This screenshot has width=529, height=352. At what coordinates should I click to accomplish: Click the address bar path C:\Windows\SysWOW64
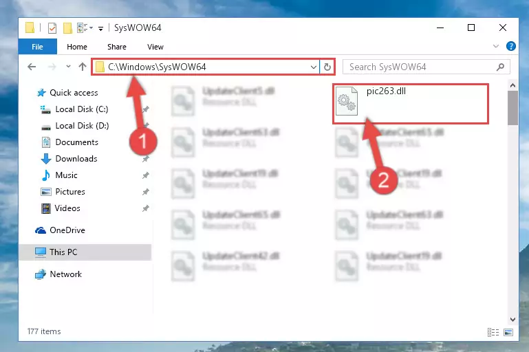click(157, 67)
